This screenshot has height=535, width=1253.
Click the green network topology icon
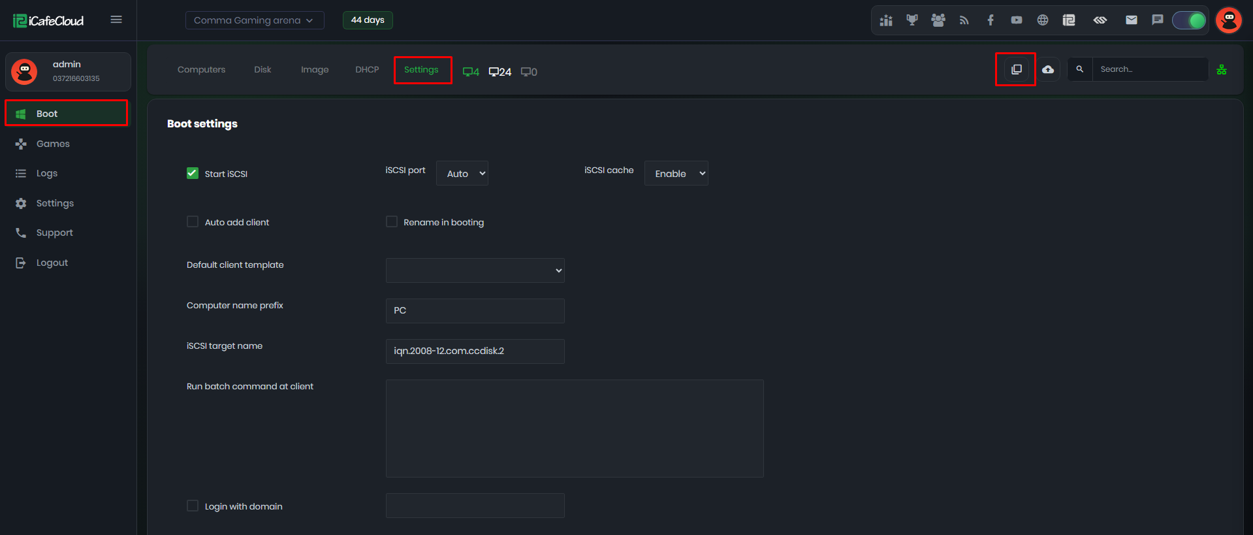pyautogui.click(x=1222, y=69)
